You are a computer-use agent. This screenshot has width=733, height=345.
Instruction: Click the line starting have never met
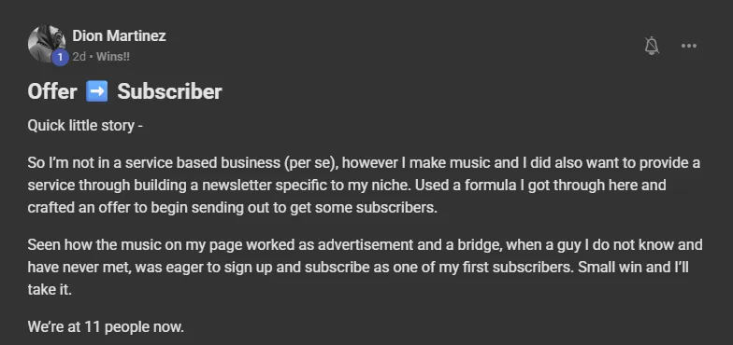pos(358,267)
